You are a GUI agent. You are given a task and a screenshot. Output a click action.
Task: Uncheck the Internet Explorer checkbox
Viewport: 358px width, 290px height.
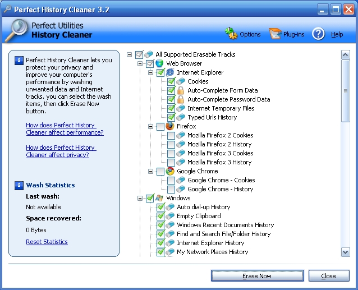[x=160, y=72]
